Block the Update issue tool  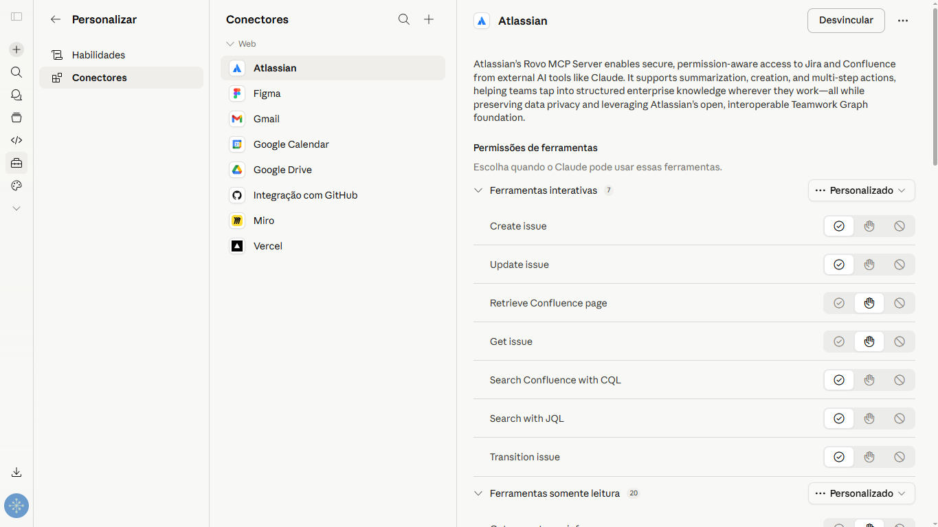pos(900,265)
